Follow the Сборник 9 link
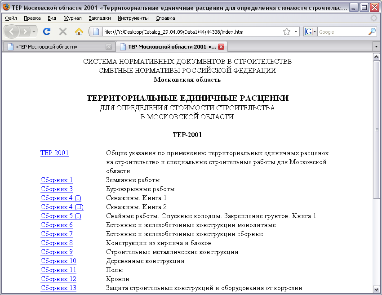Screen dimensions: 382x295 tap(57, 252)
